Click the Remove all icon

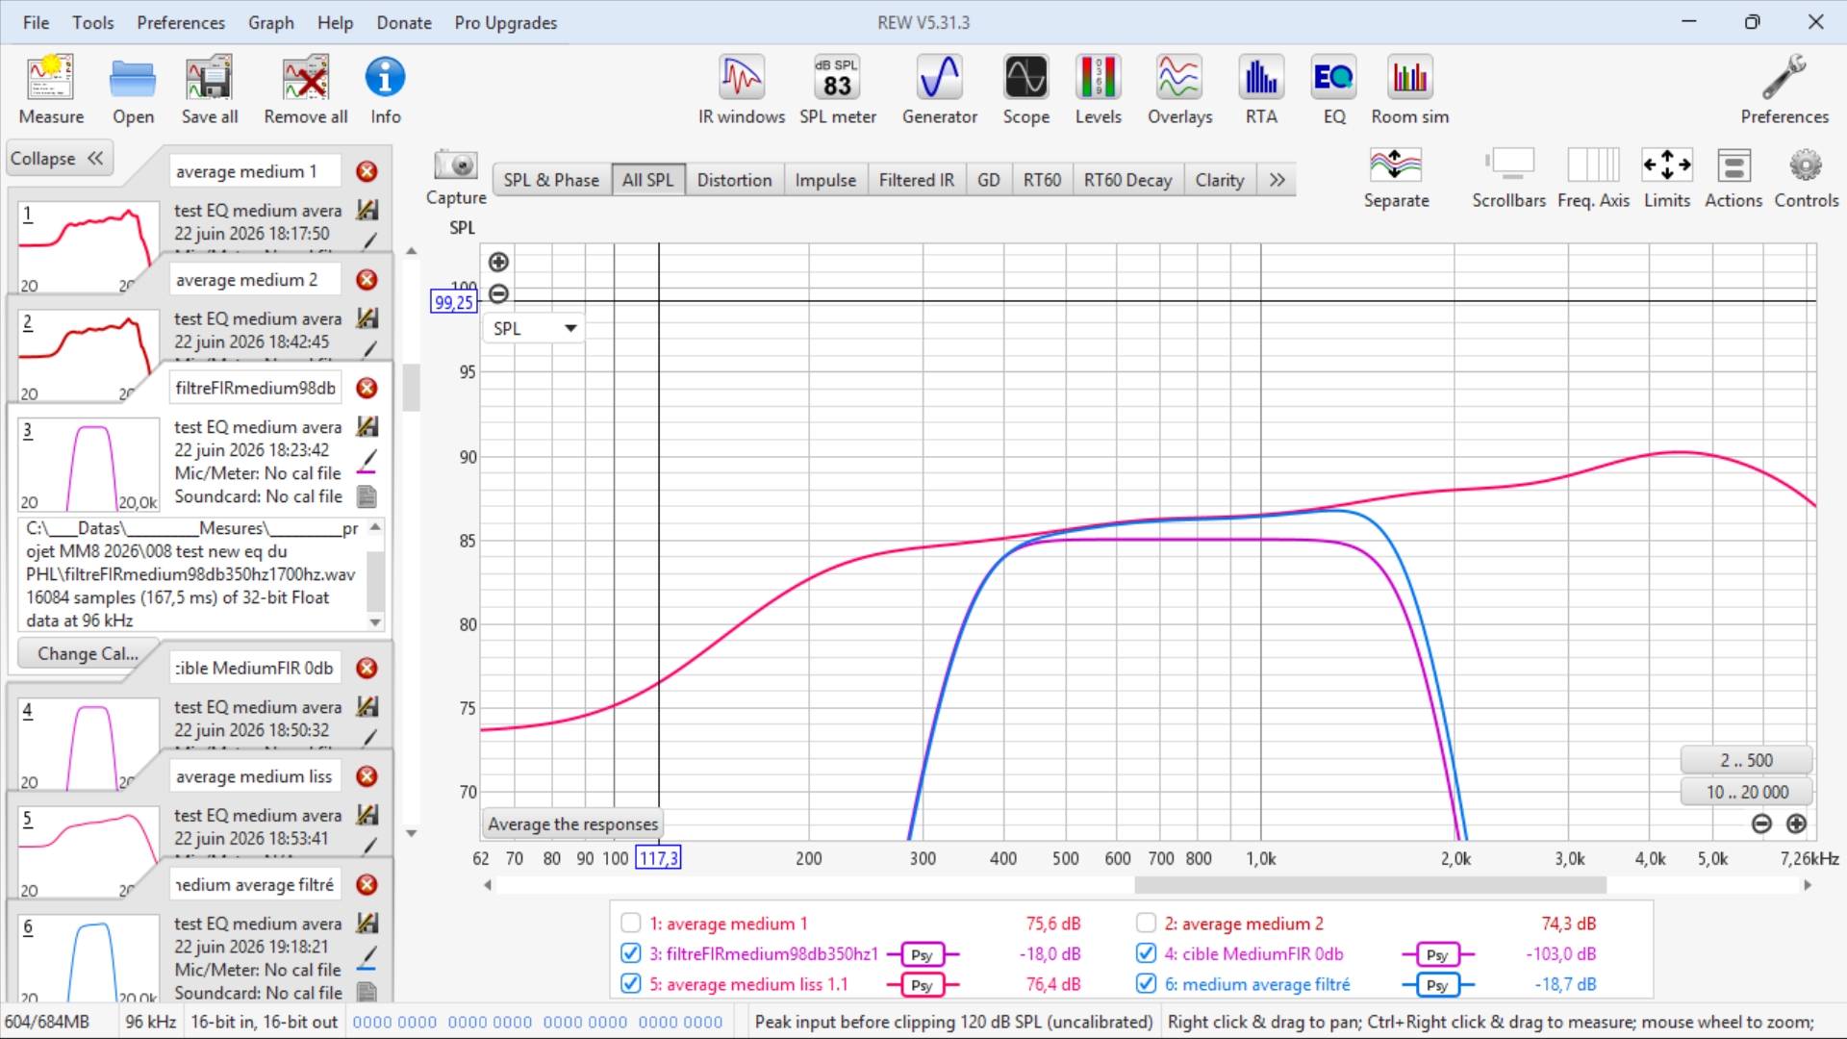click(x=306, y=89)
